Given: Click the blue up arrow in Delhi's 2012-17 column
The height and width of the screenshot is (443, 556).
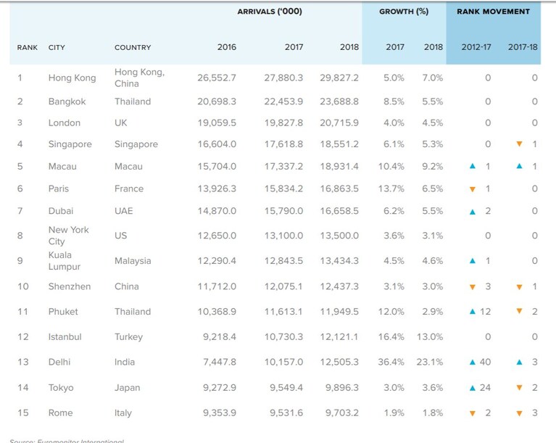Looking at the screenshot, I should coord(473,362).
